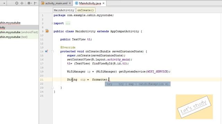
Task: Click the collapse all icon in project toolbar
Action: pyautogui.click(x=22, y=3)
